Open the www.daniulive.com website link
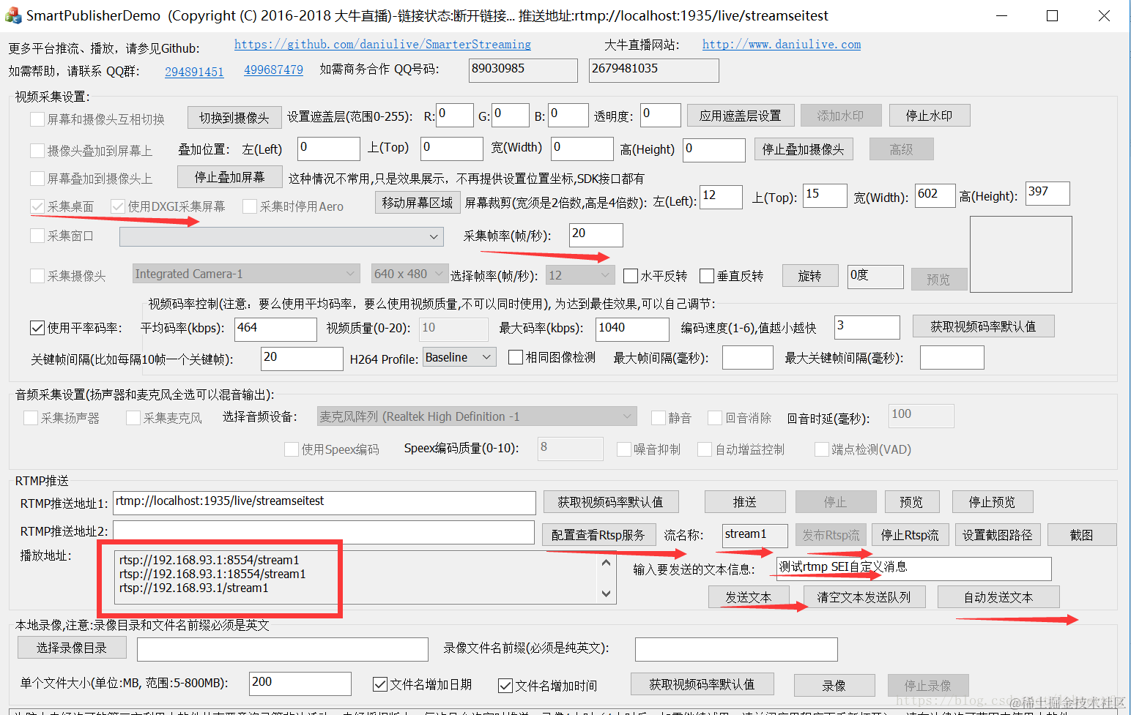The image size is (1131, 715). pos(782,45)
